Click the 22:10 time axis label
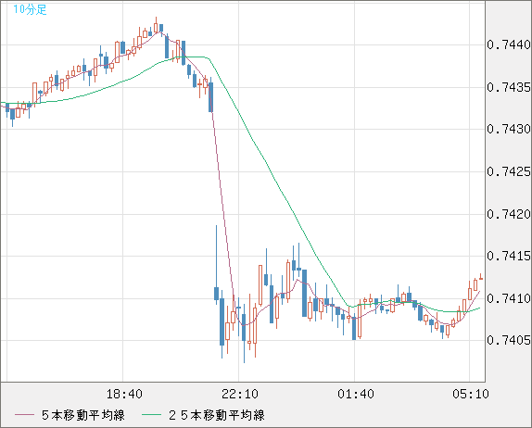Image resolution: width=532 pixels, height=428 pixels. point(240,394)
